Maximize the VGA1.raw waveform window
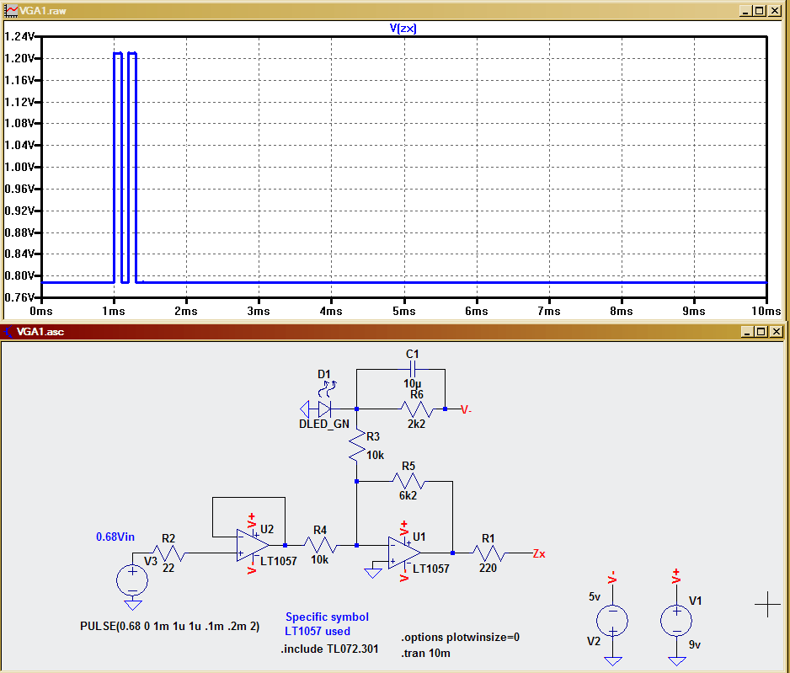This screenshot has height=673, width=790. point(760,11)
